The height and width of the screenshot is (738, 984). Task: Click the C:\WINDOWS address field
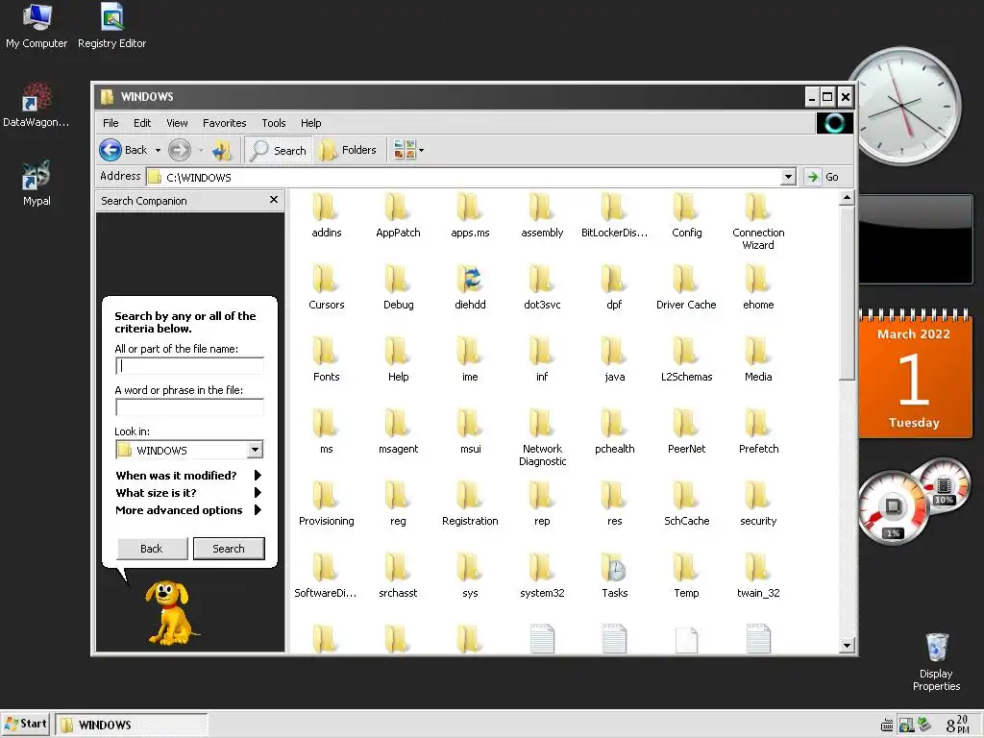(x=464, y=178)
